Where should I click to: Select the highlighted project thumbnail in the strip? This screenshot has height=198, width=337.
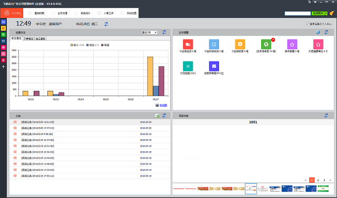(x=251, y=189)
